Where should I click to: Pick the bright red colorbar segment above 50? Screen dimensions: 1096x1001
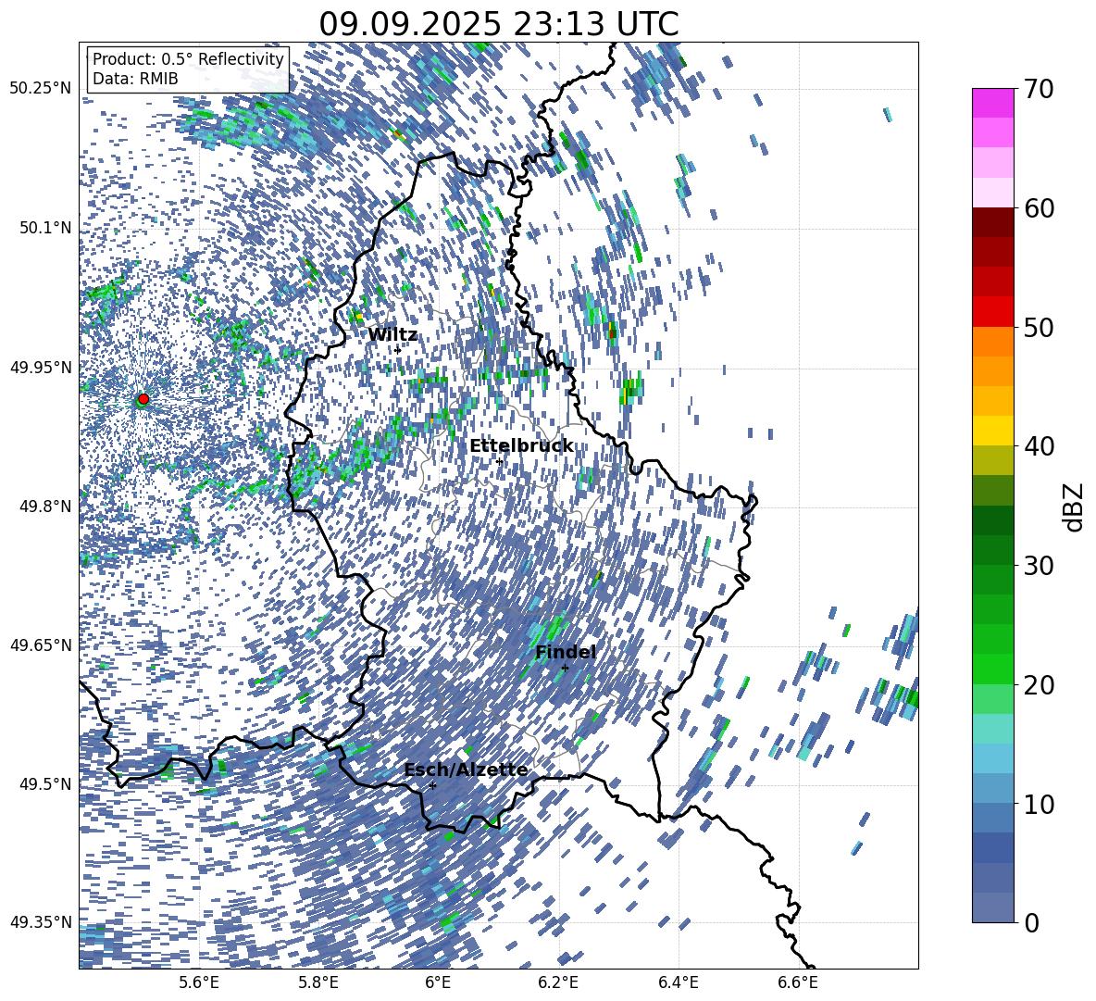point(993,311)
